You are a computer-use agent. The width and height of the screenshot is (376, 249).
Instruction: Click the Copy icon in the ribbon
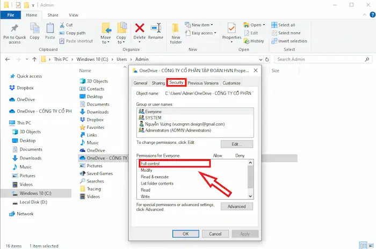click(x=35, y=29)
